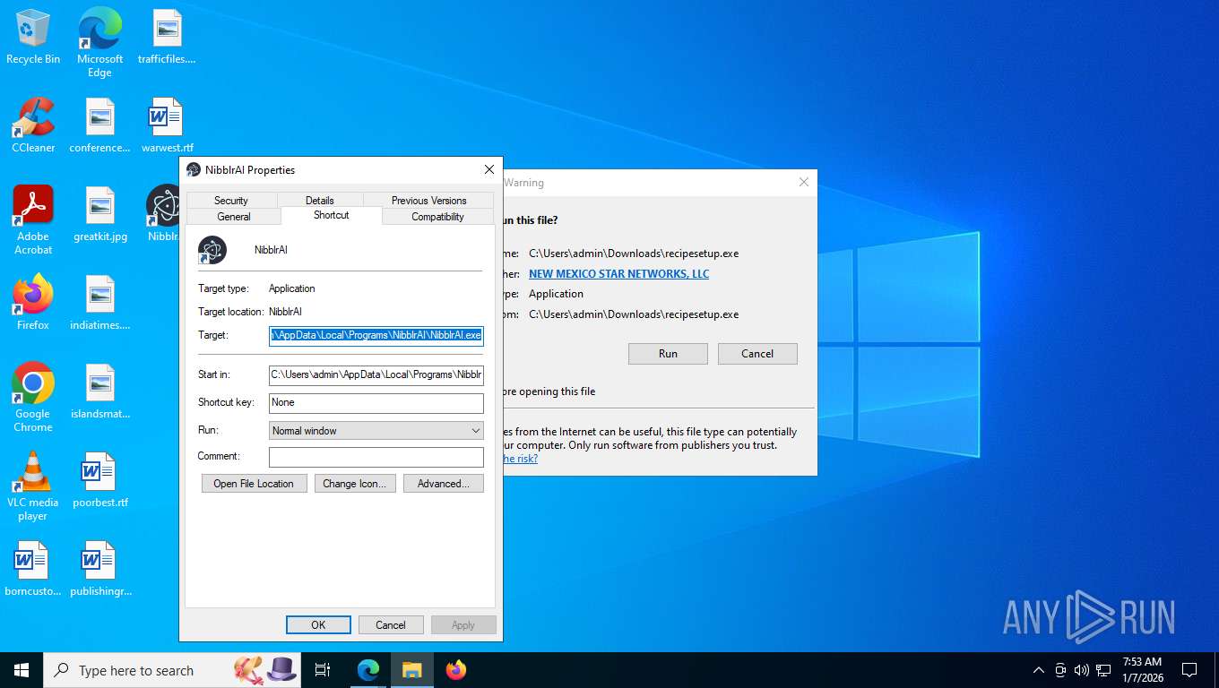Click Run in the Security Warning dialog
Viewport: 1219px width, 688px height.
click(668, 354)
